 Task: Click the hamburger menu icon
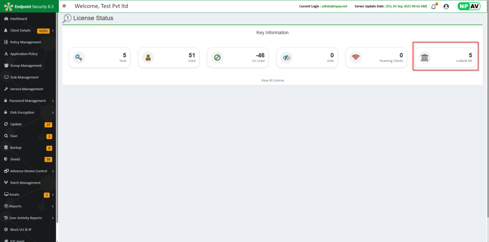coord(64,6)
